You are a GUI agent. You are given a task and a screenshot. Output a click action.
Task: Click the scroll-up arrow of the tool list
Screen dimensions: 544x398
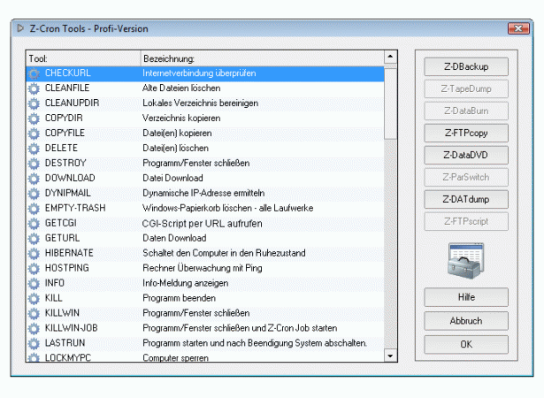coord(390,57)
